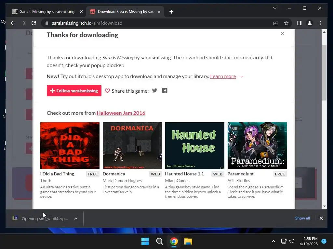Close the Sara is Missing by saraismissing tab
Viewport: 333px width, 249px height.
[x=81, y=12]
